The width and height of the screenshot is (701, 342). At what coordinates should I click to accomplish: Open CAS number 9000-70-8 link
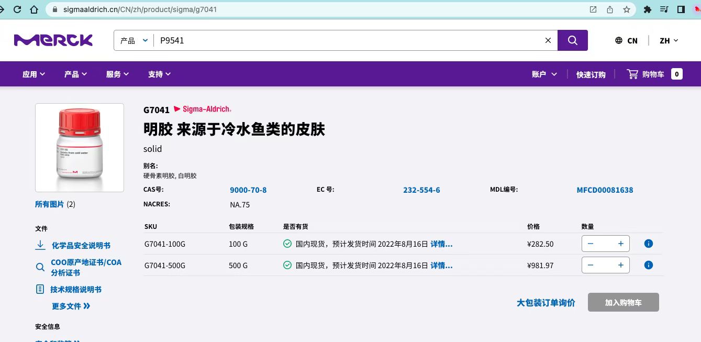click(248, 190)
